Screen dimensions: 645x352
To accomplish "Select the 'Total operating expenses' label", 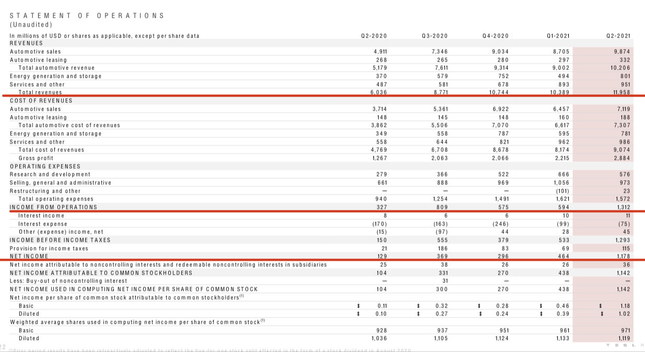I will point(56,199).
